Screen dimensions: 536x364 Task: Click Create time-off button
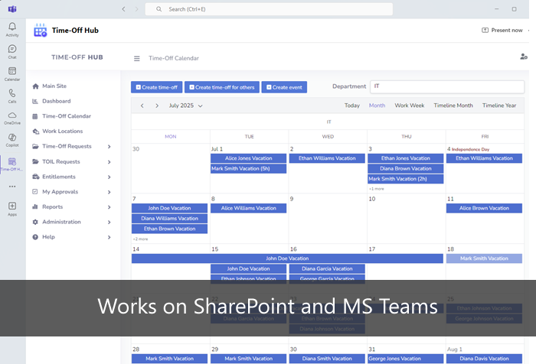point(156,87)
